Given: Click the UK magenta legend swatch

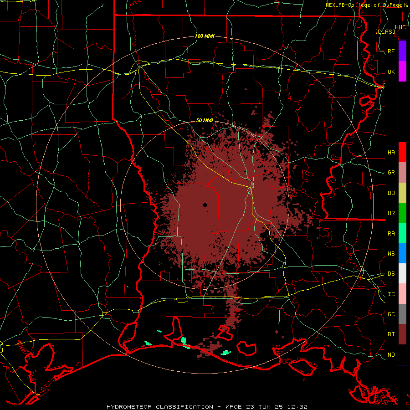Looking at the screenshot, I should point(402,72).
